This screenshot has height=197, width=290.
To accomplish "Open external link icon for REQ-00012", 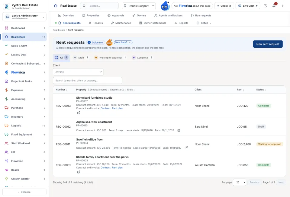I will [179, 130].
